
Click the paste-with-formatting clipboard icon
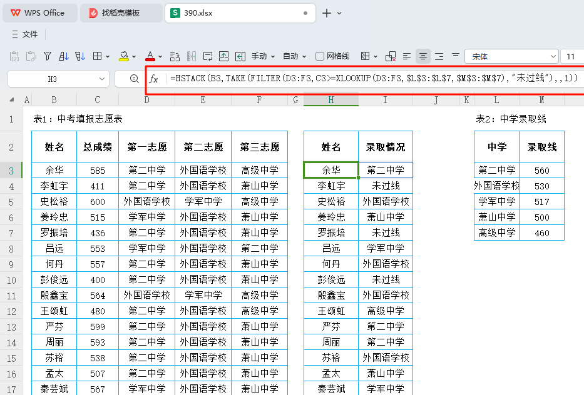(x=31, y=56)
